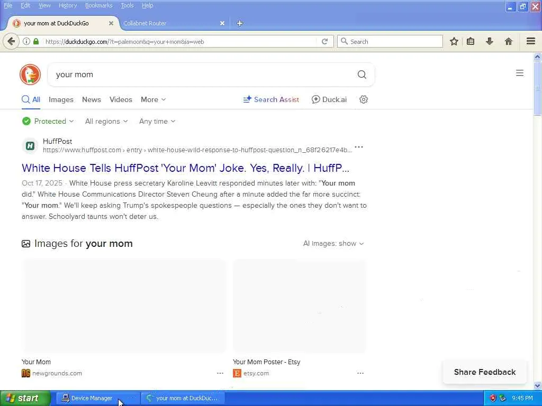This screenshot has width=542, height=406.
Task: Click the browser Search box
Action: 390,41
